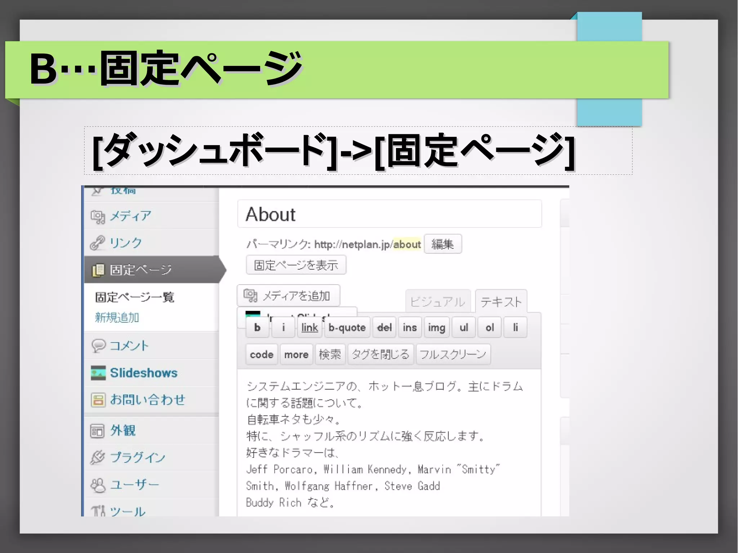Viewport: 738px width, 553px height.
Task: Click the code quicktag button
Action: 262,354
